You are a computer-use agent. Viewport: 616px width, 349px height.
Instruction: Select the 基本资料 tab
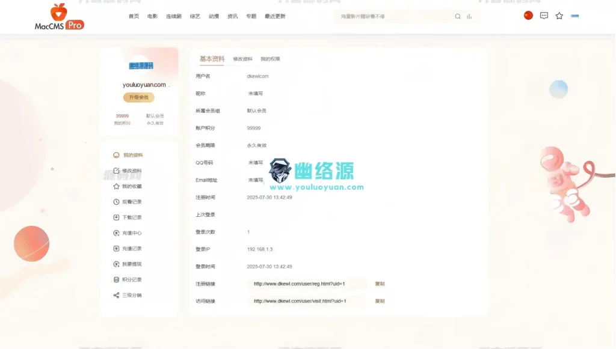click(212, 59)
